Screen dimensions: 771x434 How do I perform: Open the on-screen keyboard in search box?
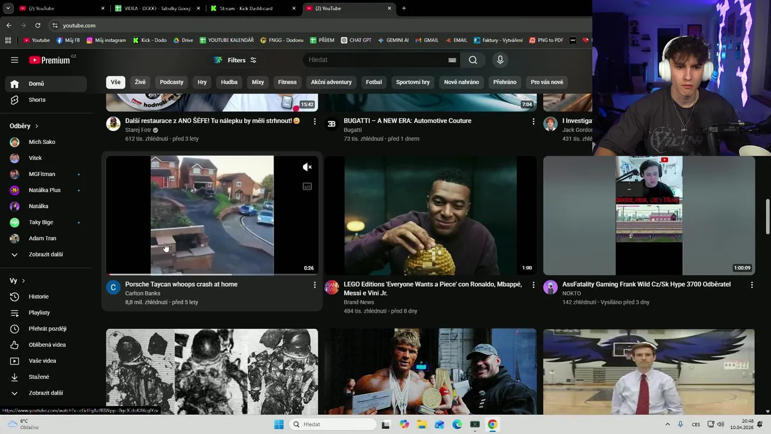tap(452, 60)
